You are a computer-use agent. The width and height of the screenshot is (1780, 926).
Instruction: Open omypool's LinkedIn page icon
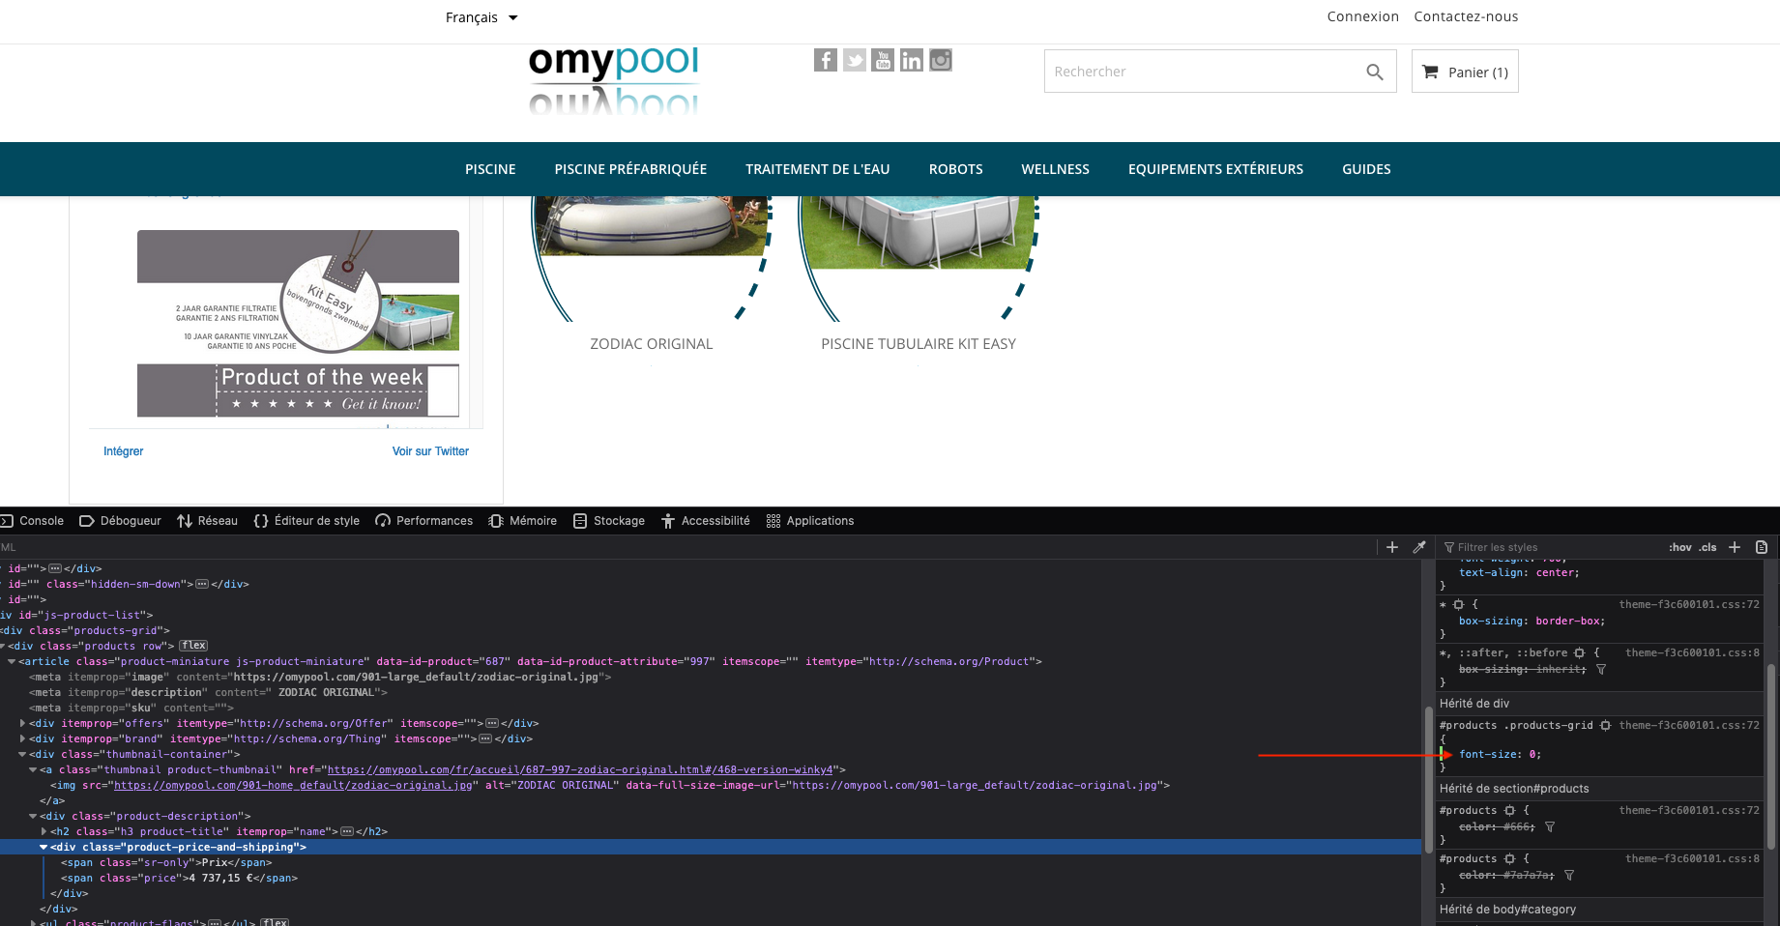(x=912, y=60)
